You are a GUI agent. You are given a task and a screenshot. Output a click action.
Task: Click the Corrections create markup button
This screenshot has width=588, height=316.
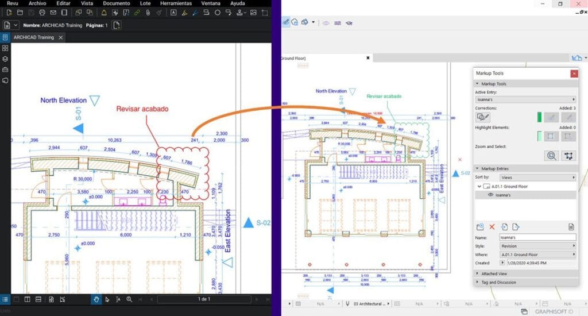point(482,117)
